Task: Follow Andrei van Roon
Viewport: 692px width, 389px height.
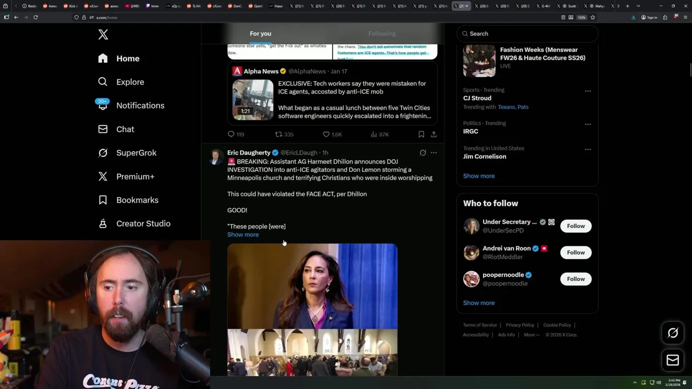Action: [x=576, y=252]
